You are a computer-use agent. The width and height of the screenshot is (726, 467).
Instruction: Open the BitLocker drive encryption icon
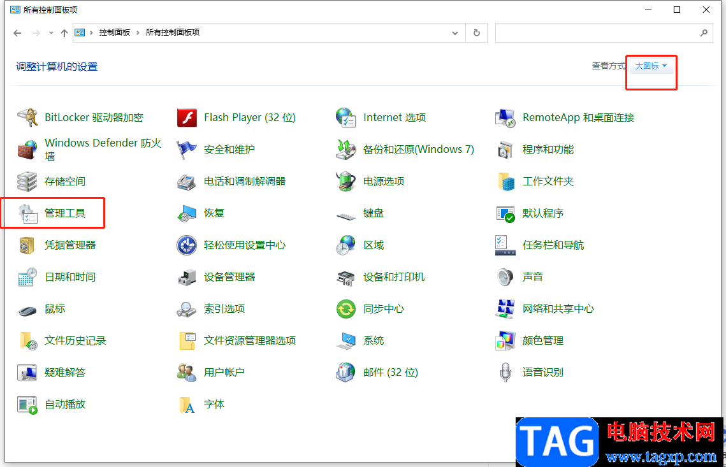pos(27,118)
